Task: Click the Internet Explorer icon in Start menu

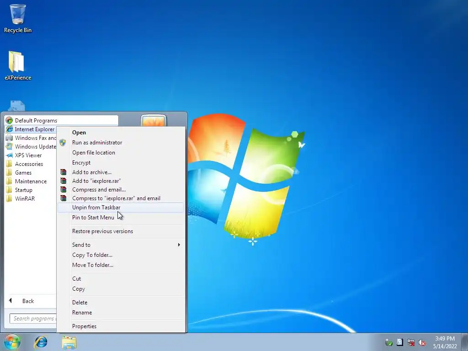Action: pyautogui.click(x=10, y=129)
